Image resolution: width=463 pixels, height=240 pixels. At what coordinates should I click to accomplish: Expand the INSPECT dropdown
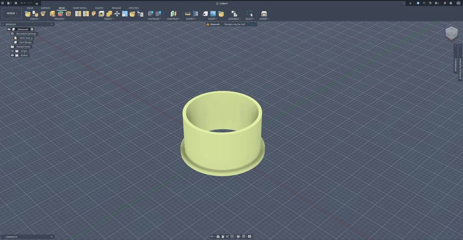tap(191, 19)
